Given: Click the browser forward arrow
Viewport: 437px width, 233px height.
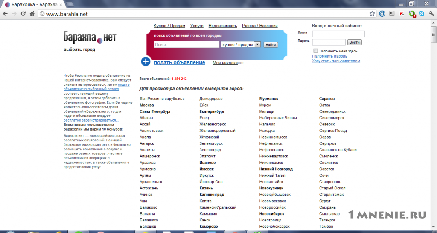Looking at the screenshot, I should pyautogui.click(x=14, y=14).
